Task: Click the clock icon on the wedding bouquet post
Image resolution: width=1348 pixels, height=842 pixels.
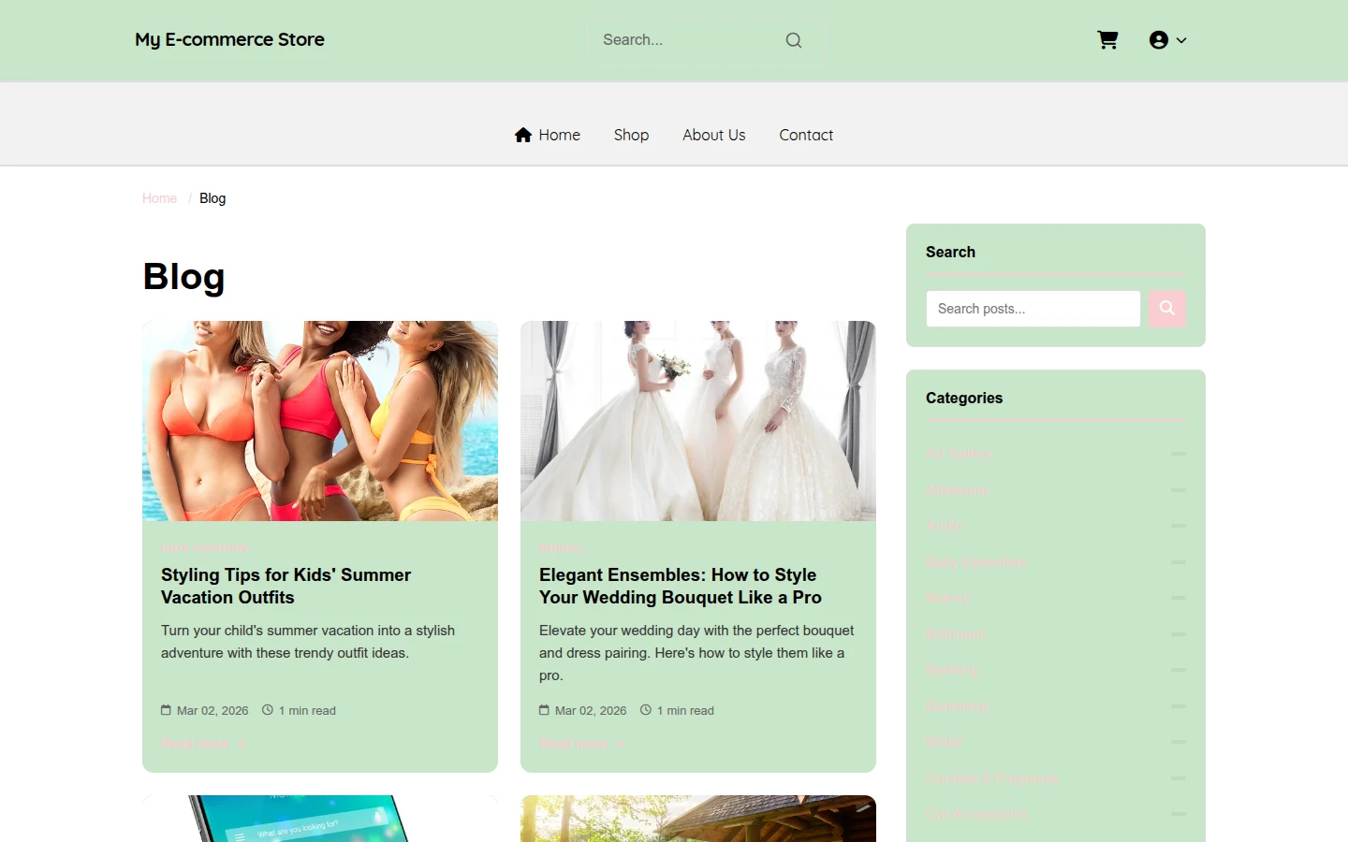Action: (x=645, y=710)
